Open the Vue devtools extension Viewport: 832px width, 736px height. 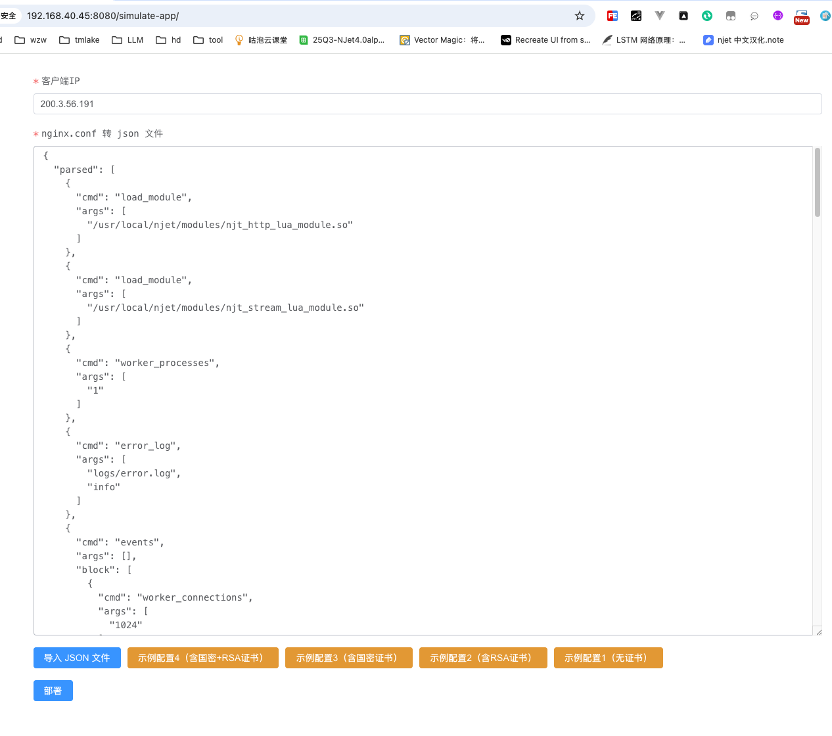pyautogui.click(x=660, y=16)
